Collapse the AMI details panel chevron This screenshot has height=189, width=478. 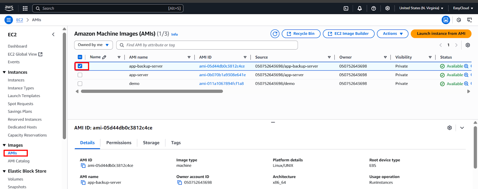click(462, 128)
